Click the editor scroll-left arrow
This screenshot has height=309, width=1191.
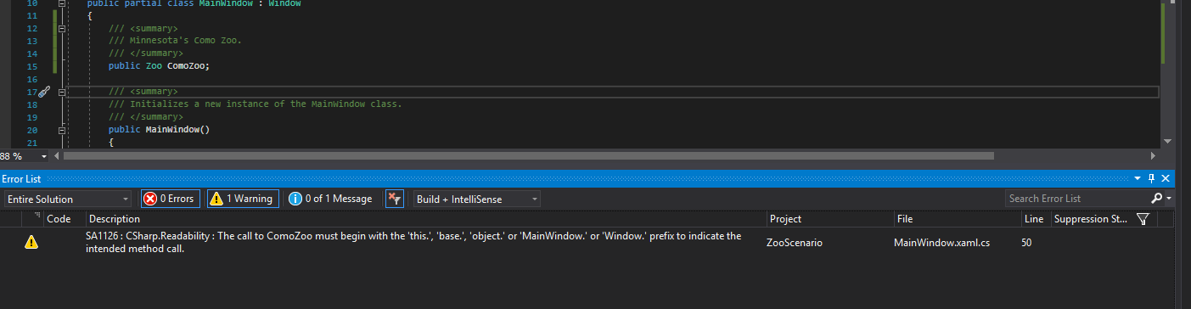click(x=57, y=156)
